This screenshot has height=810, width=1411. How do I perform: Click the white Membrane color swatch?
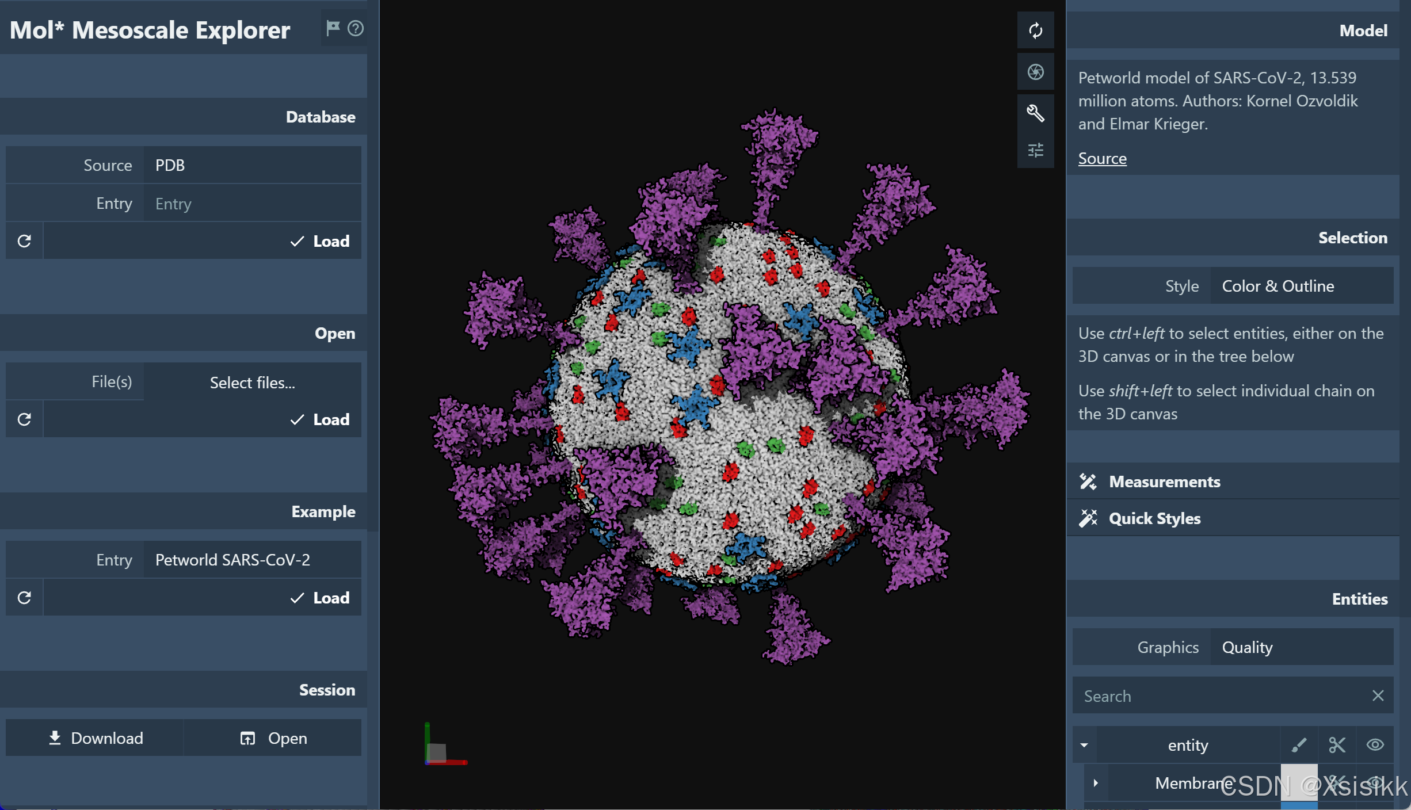[x=1299, y=782]
